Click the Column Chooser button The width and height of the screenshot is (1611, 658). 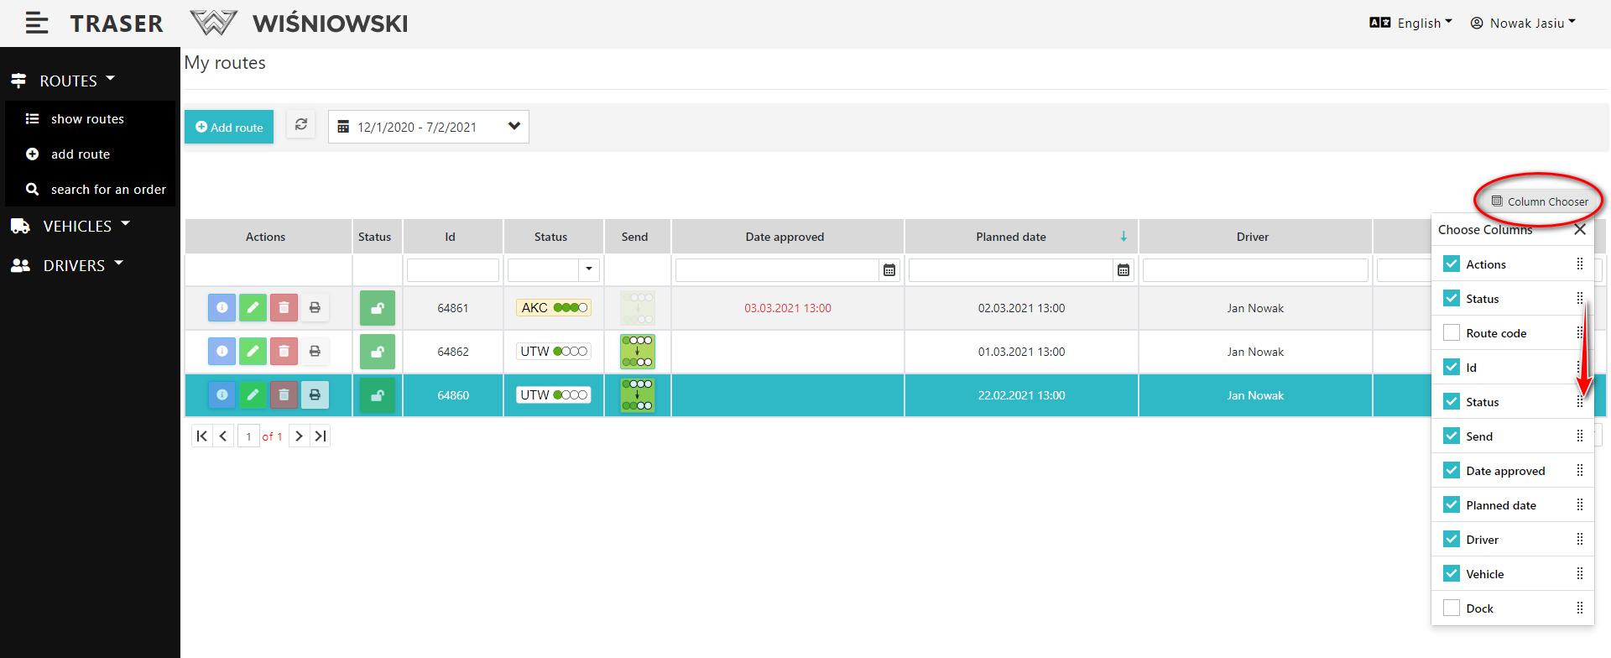[1540, 201]
